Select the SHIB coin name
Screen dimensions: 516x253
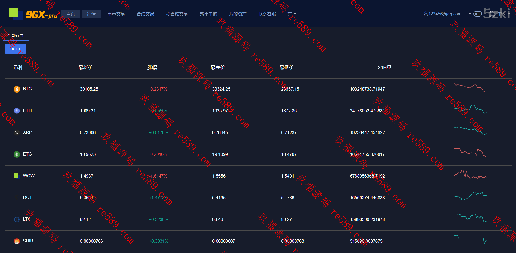28,241
